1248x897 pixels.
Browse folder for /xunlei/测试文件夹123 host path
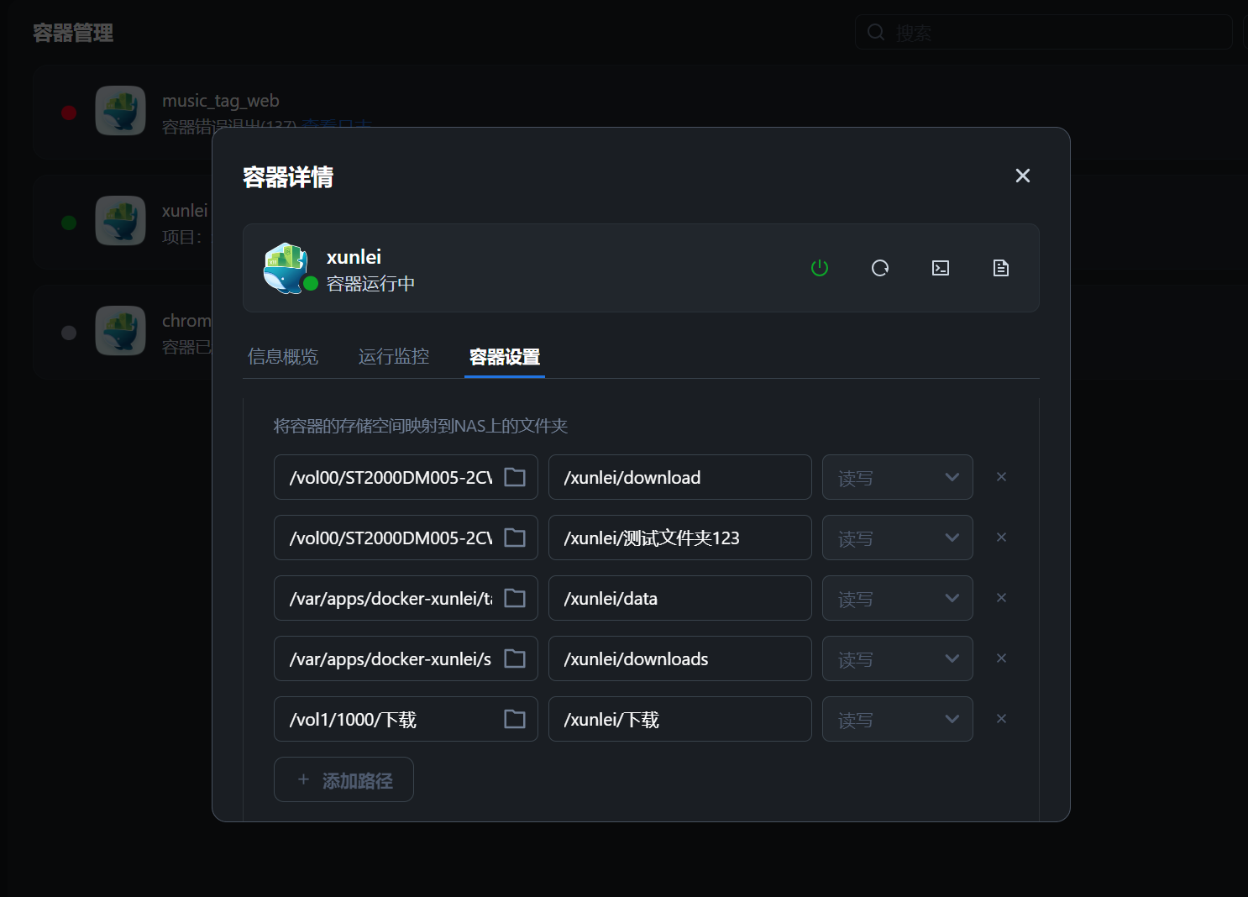(515, 538)
